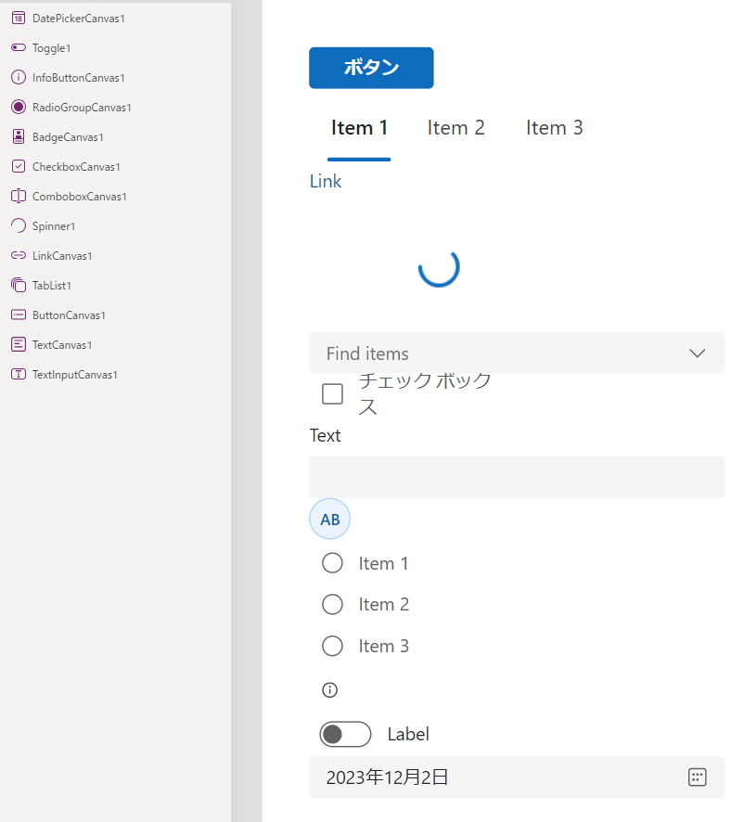Select Toggle1 in tree view
Viewport: 744px width, 822px height.
click(x=51, y=48)
